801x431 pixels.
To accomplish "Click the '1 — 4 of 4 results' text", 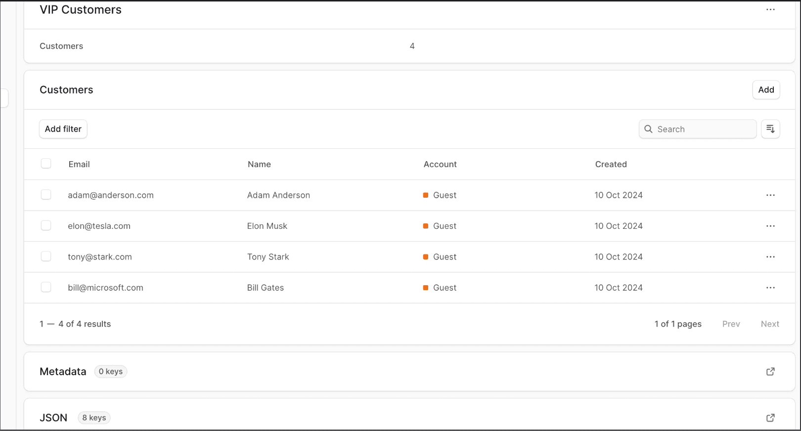I will (75, 324).
